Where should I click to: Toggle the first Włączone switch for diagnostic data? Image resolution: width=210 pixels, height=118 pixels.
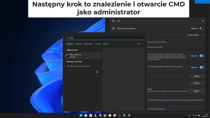(202, 56)
